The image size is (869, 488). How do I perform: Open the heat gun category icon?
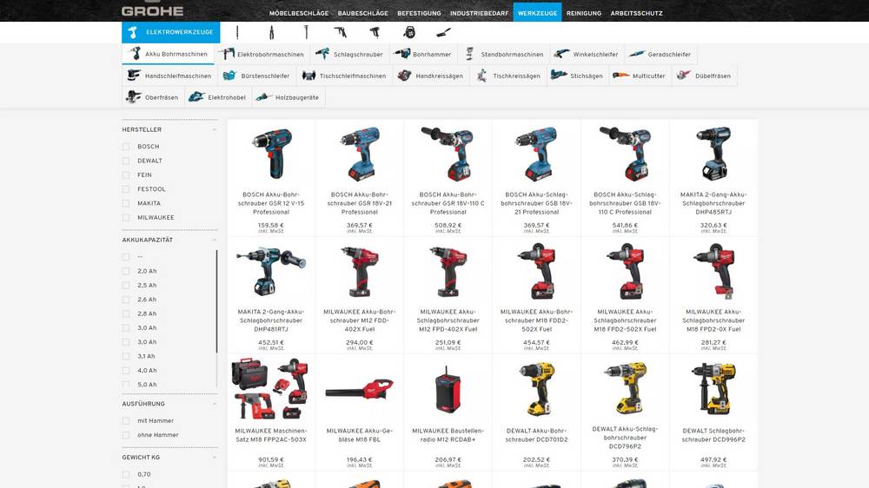click(375, 32)
